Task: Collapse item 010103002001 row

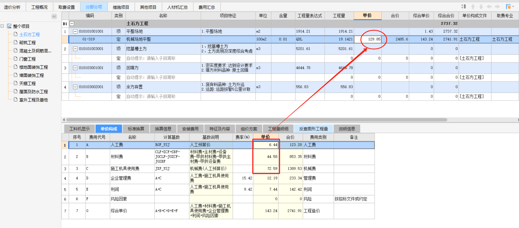Action: tap(75, 87)
